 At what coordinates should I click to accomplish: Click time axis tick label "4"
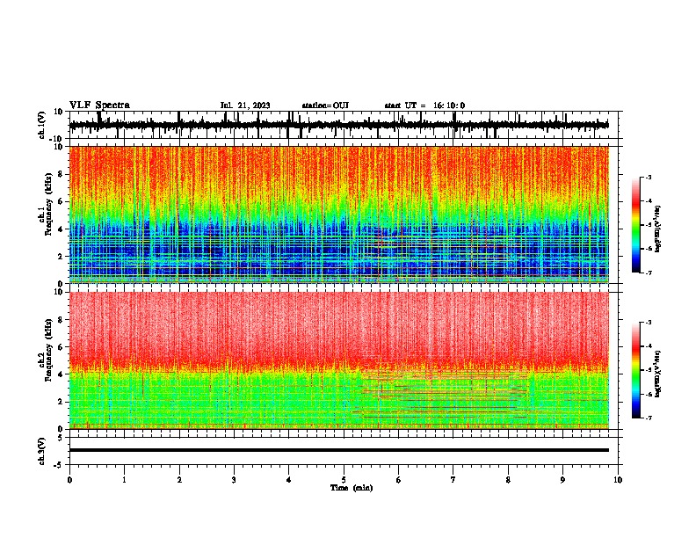point(289,480)
